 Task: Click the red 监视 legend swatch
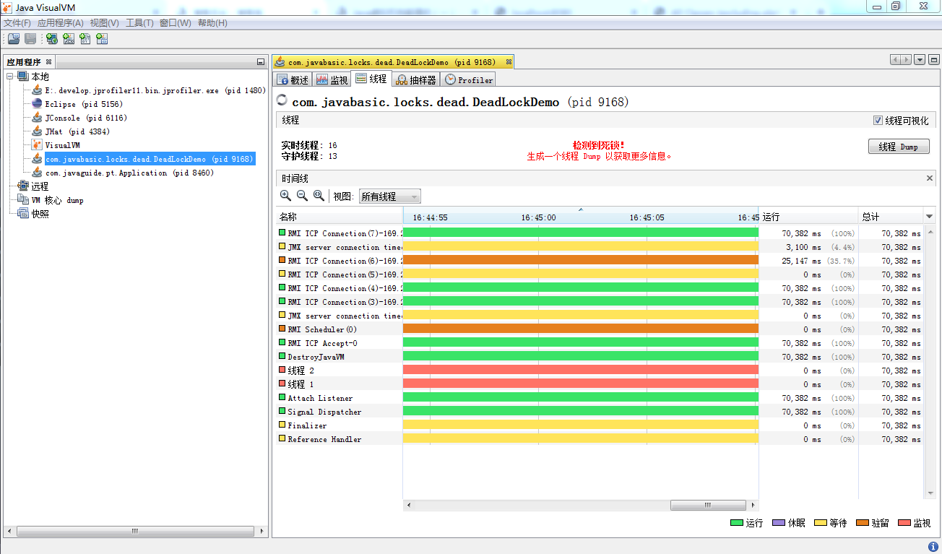pyautogui.click(x=904, y=523)
